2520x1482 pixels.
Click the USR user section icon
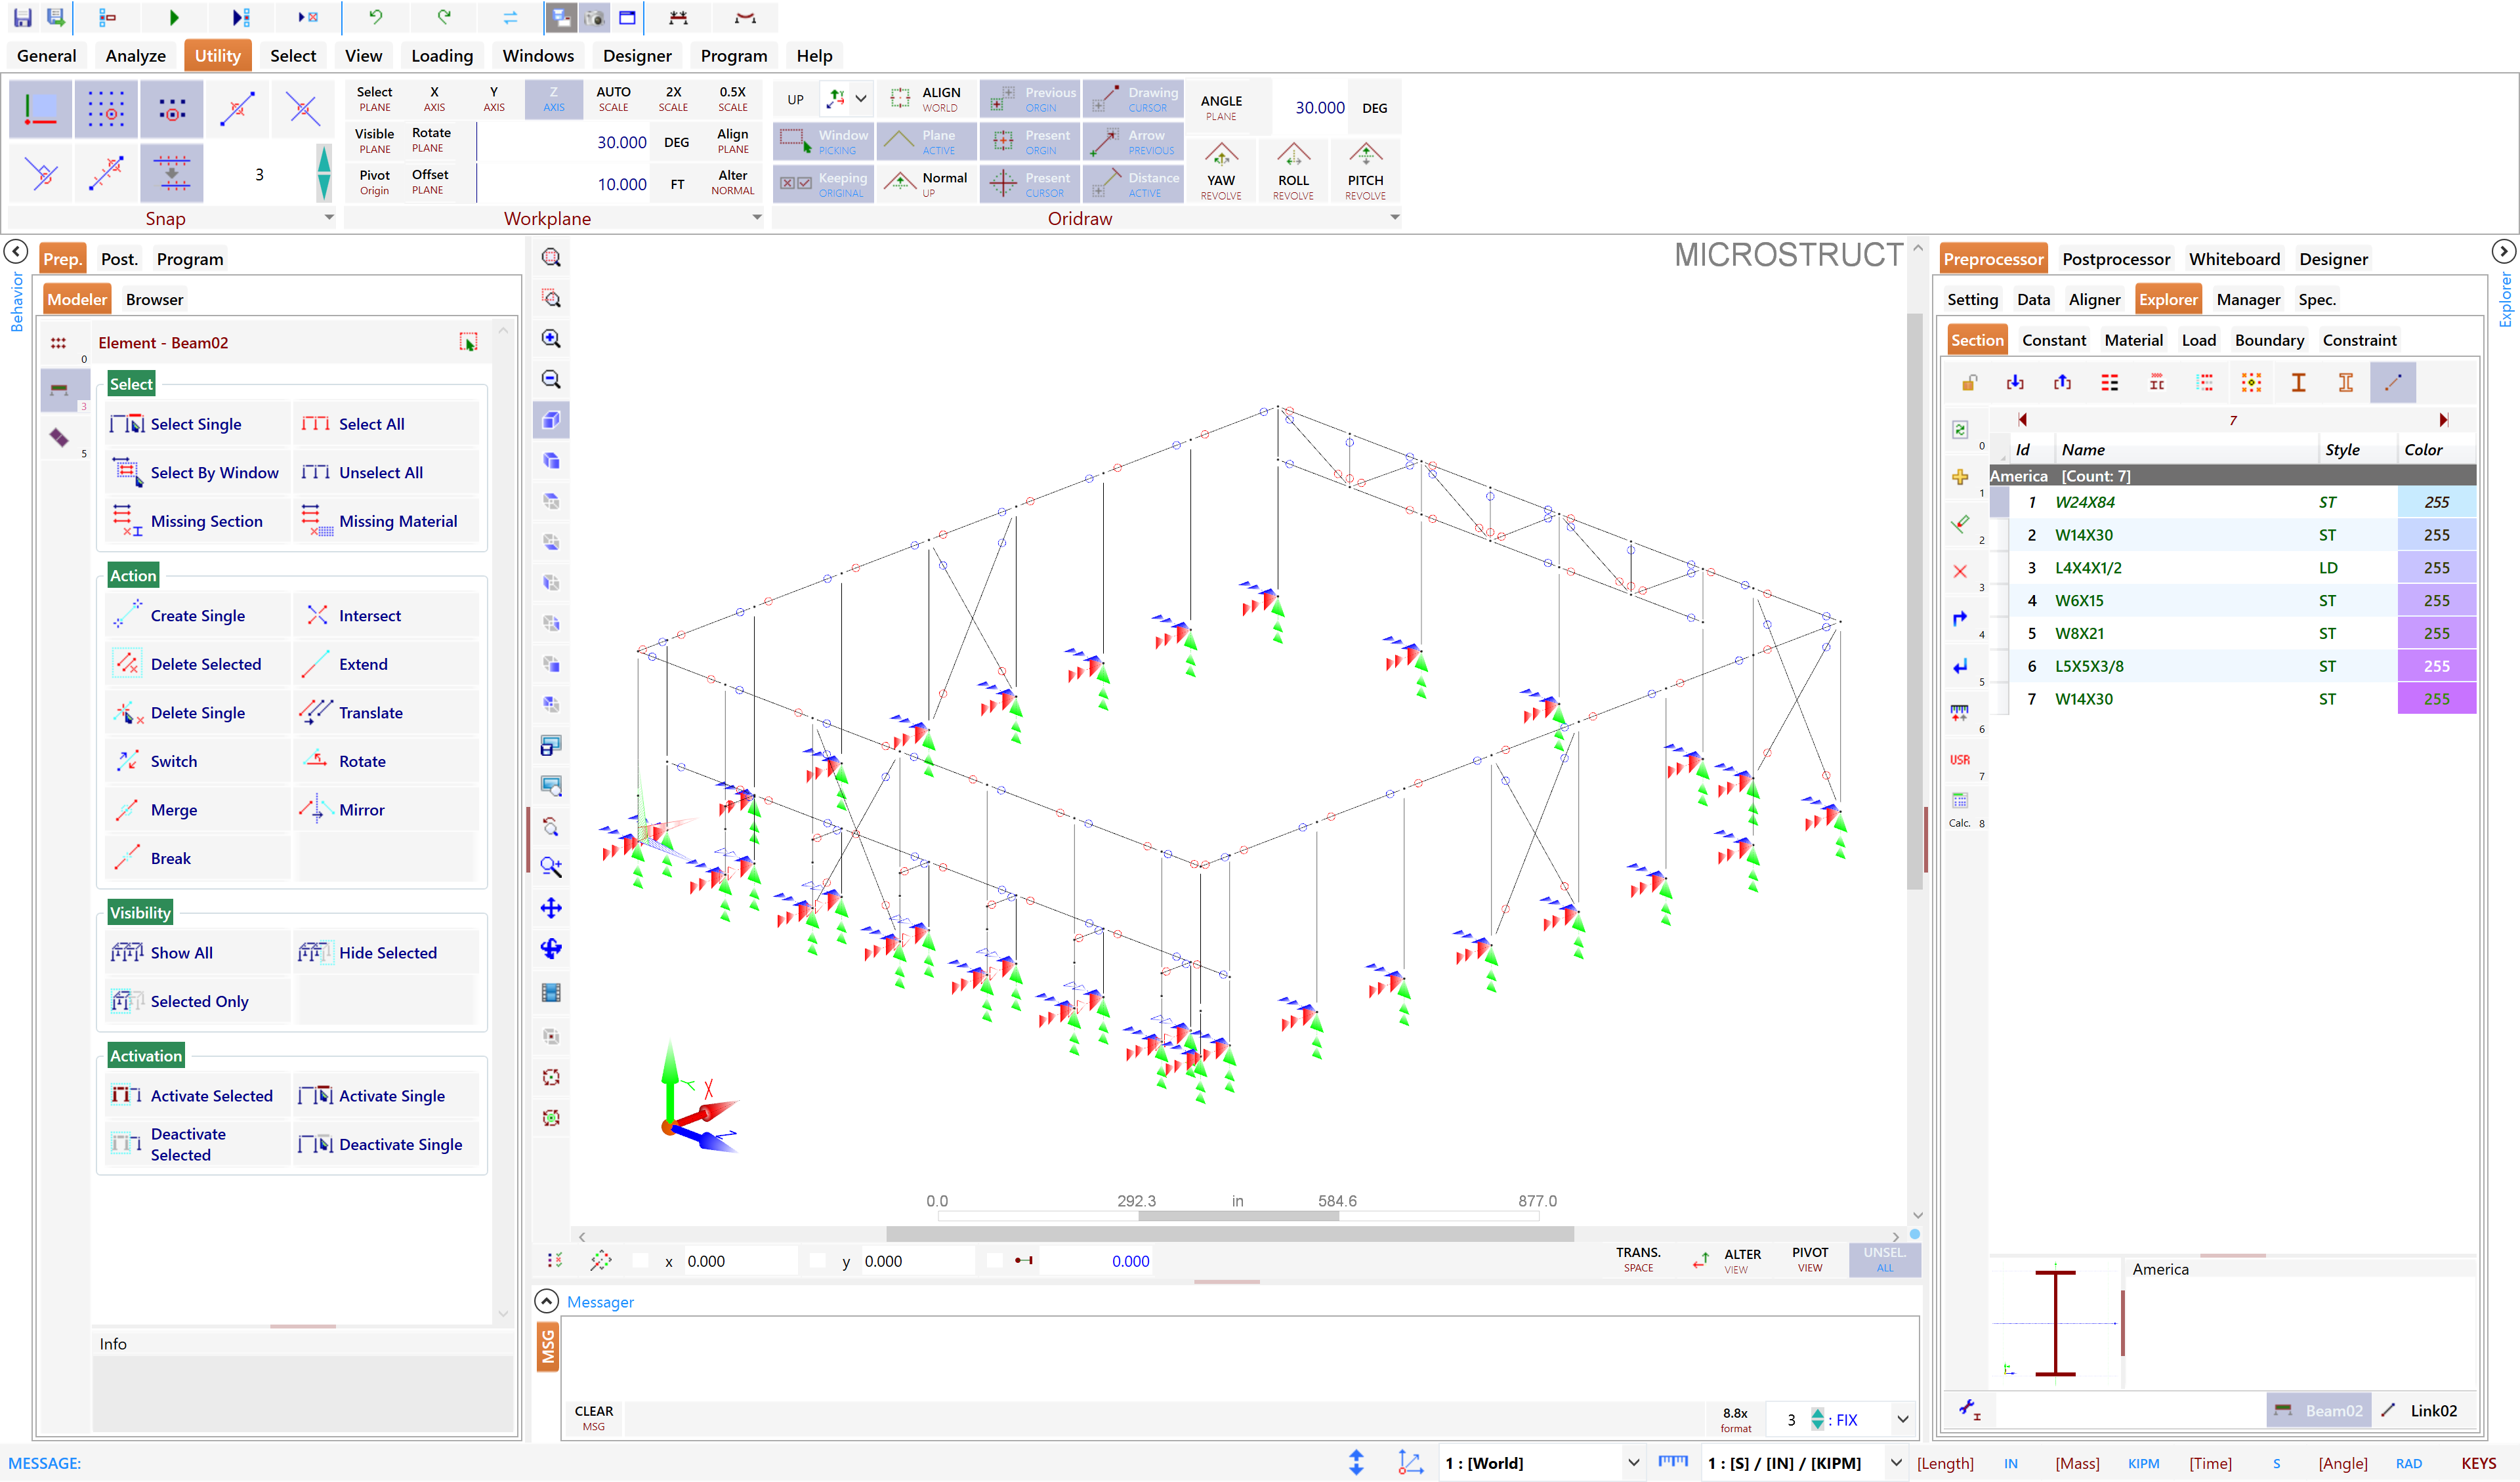(1960, 760)
